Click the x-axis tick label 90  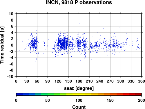pos(48,81)
